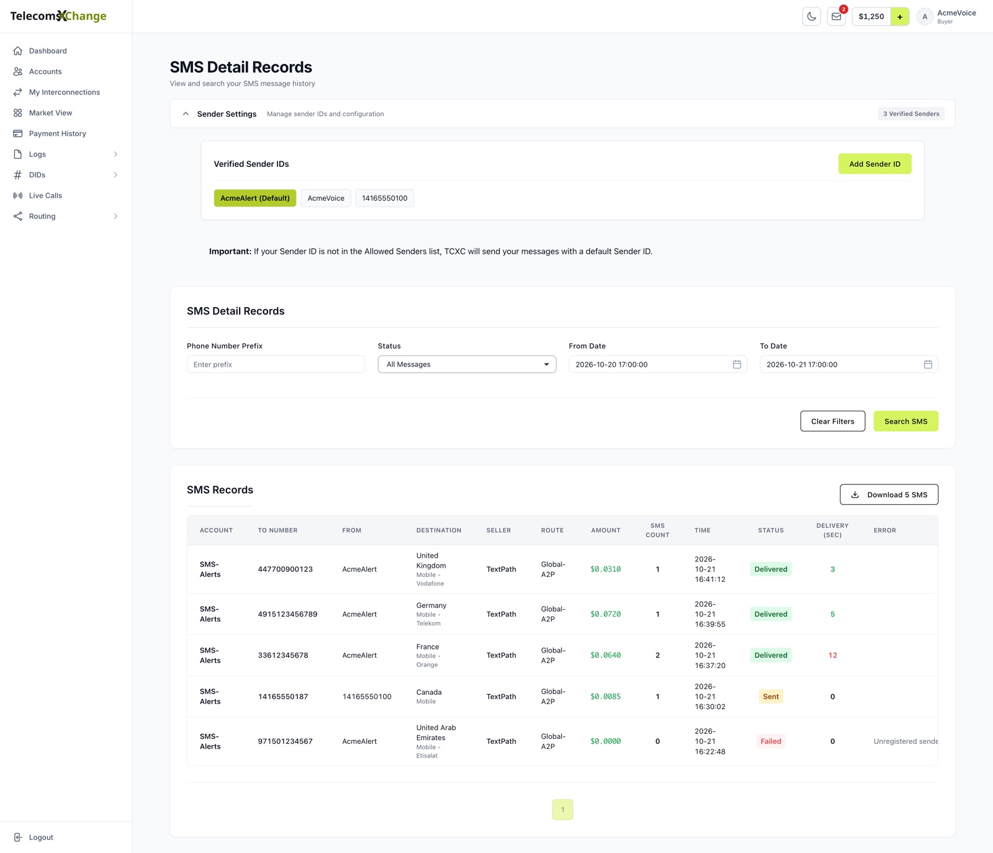Click the Failed status badge

pos(771,741)
